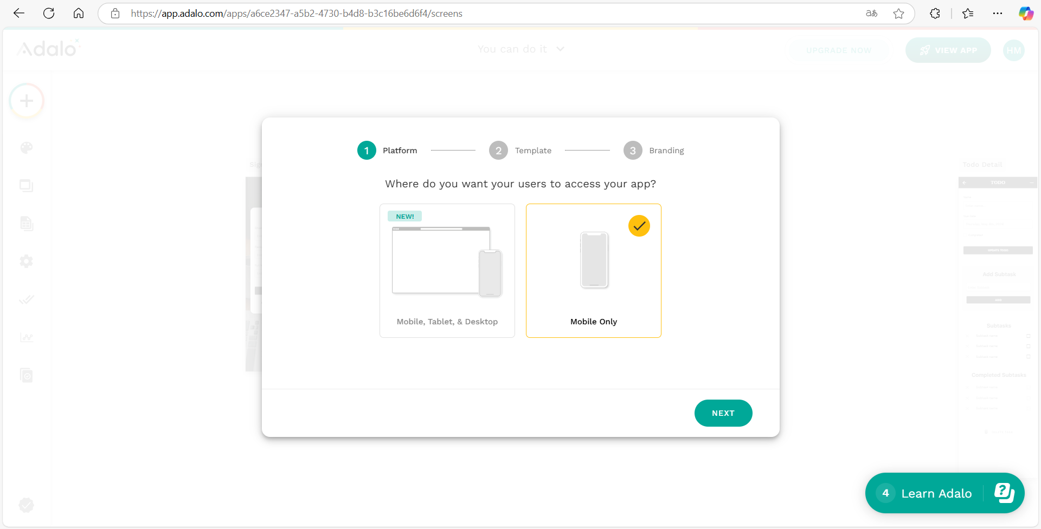This screenshot has height=529, width=1041.
Task: Open app settings gear in sidebar
Action: point(27,262)
